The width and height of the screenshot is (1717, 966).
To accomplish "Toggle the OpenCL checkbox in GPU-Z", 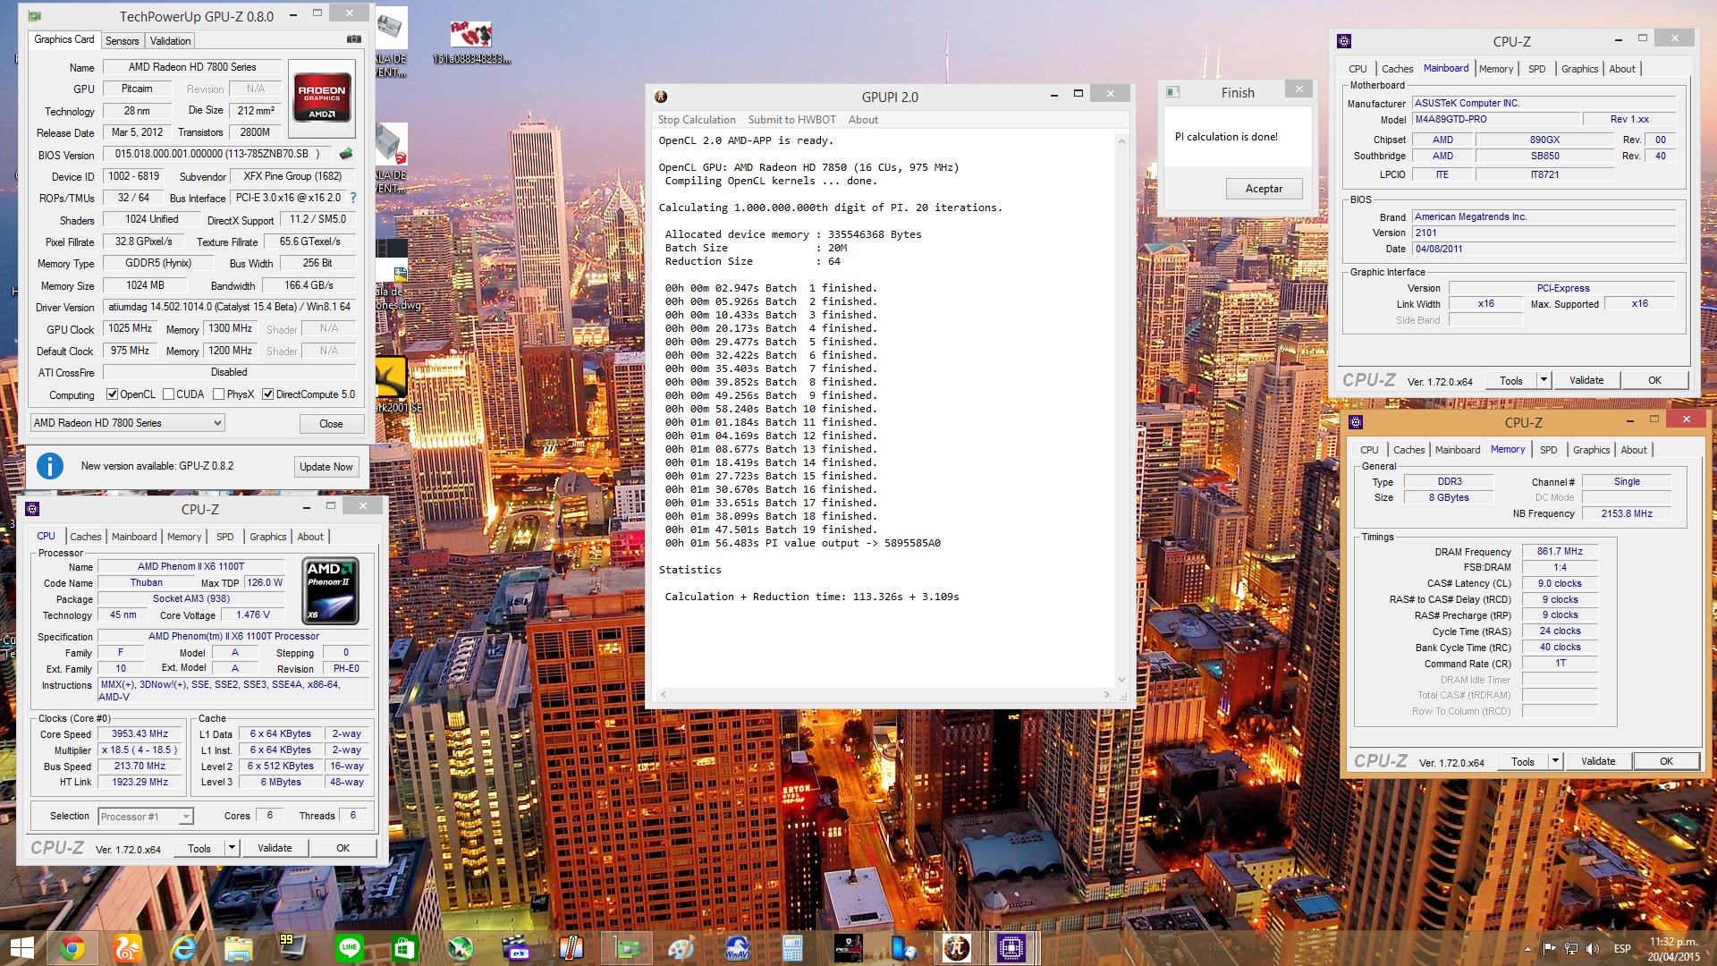I will [112, 394].
